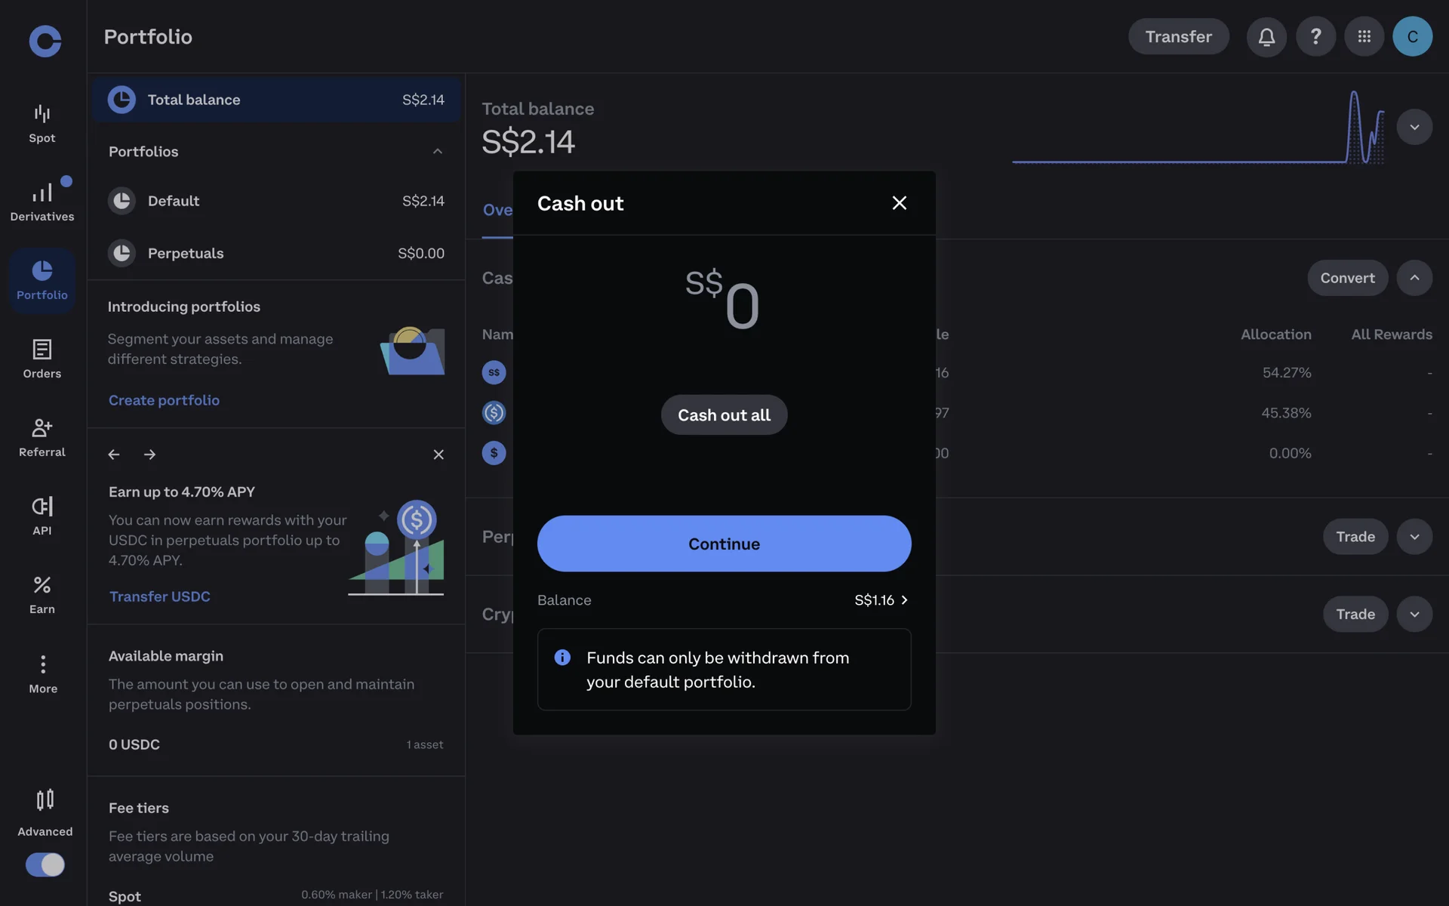Expand the balance chart dropdown
This screenshot has width=1449, height=906.
click(1414, 127)
